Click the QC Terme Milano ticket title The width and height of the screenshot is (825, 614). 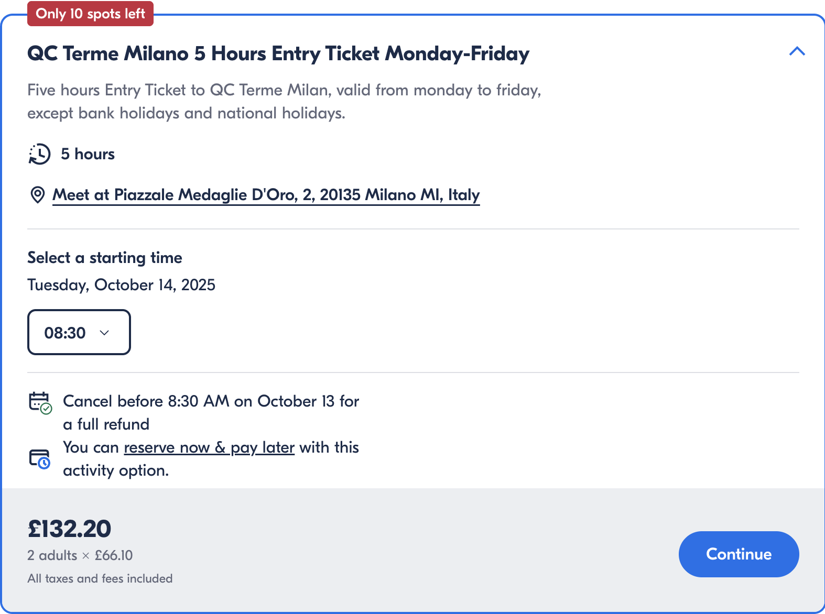tap(278, 53)
